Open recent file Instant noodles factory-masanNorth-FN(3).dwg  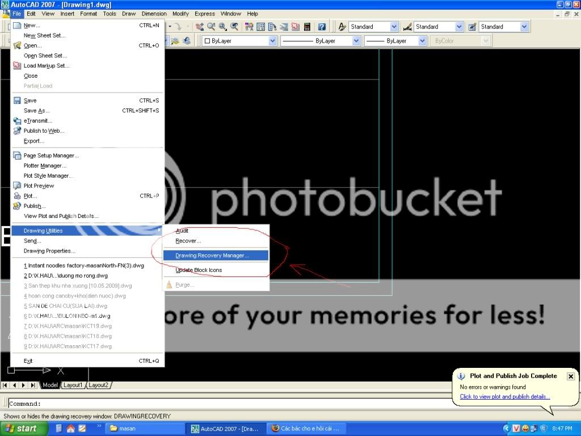87,266
